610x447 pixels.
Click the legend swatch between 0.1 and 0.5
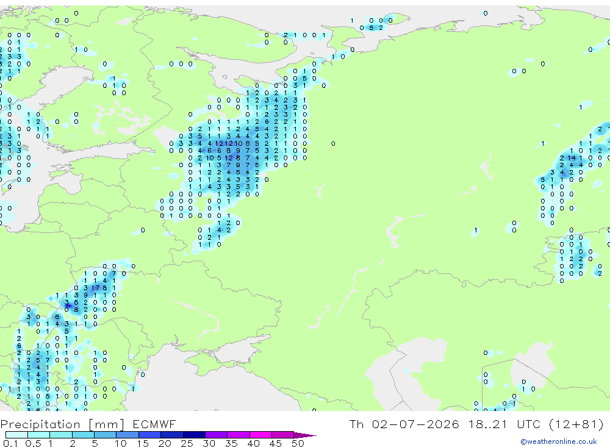click(16, 435)
